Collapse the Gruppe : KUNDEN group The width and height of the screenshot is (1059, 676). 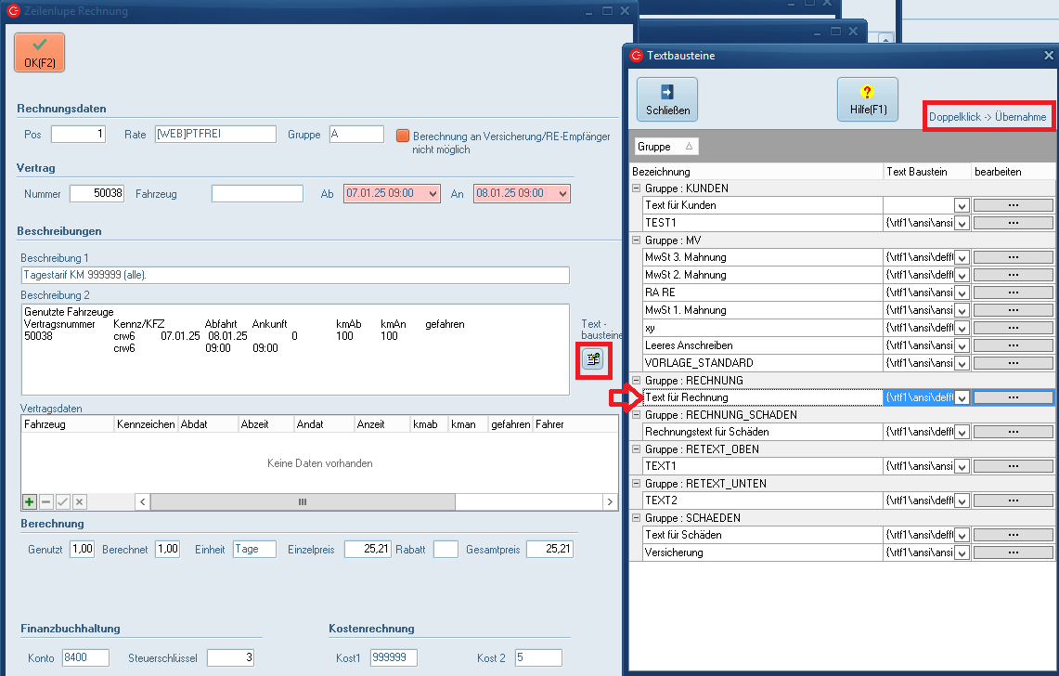(637, 188)
